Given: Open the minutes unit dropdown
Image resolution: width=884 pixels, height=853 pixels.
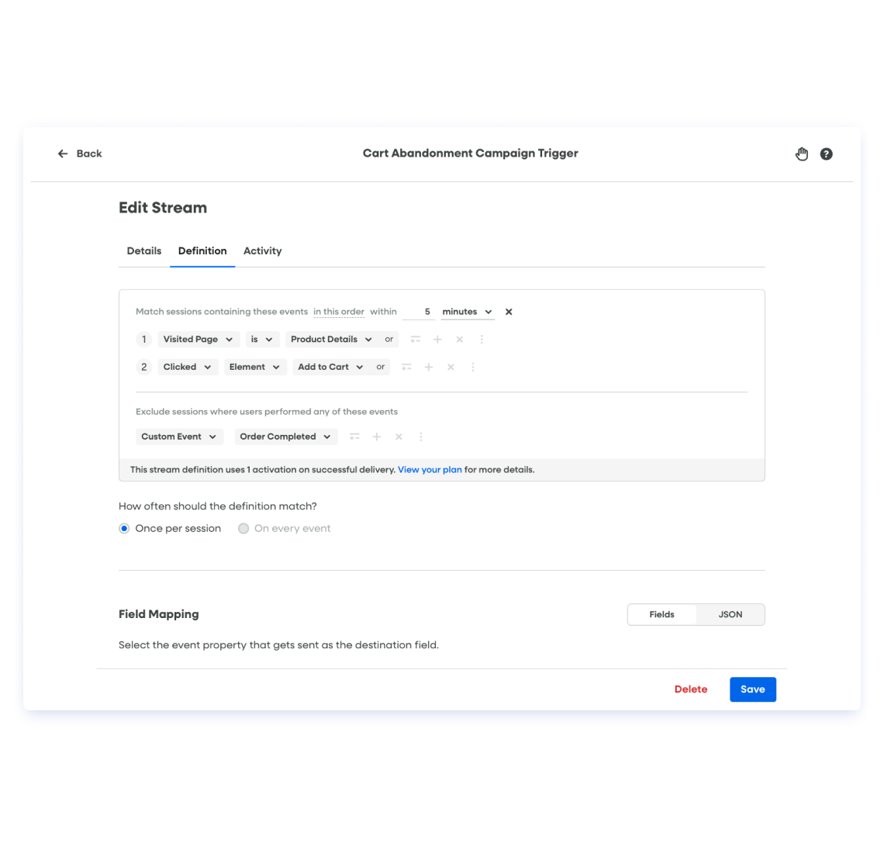Looking at the screenshot, I should tap(467, 312).
